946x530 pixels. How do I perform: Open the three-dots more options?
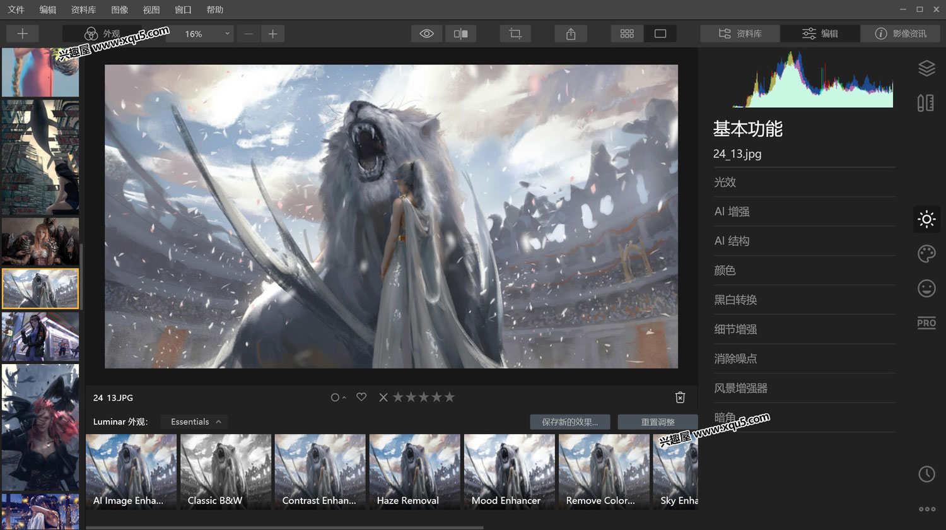coord(927,509)
